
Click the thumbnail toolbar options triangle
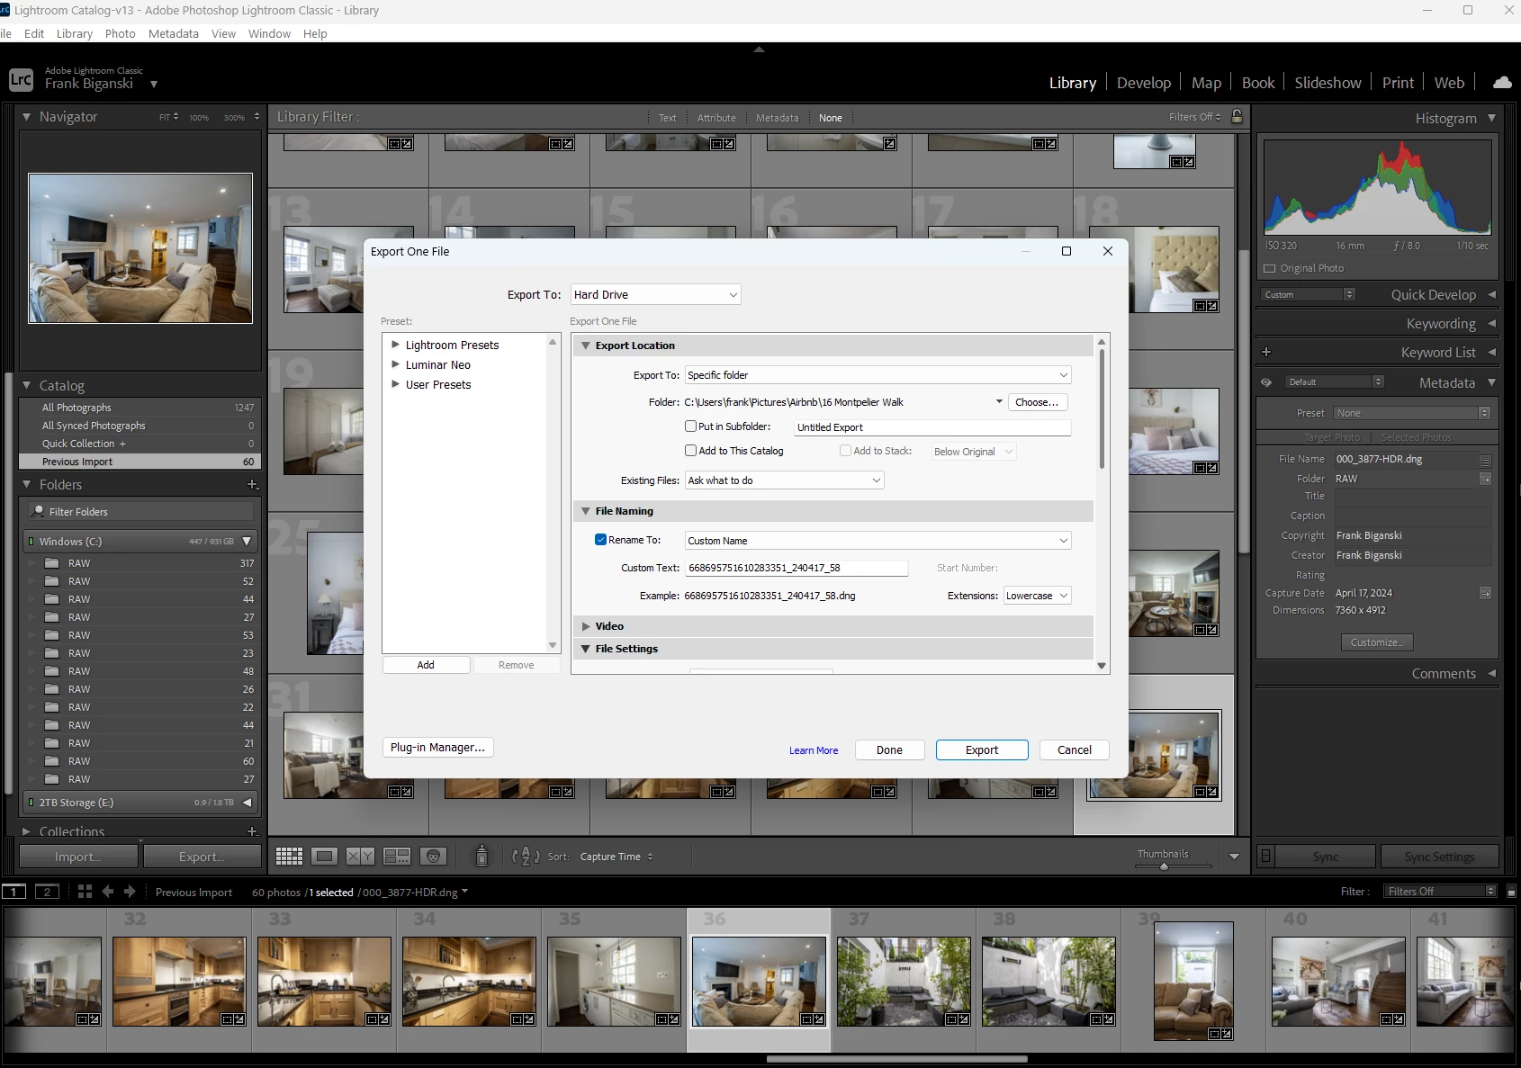1234,857
